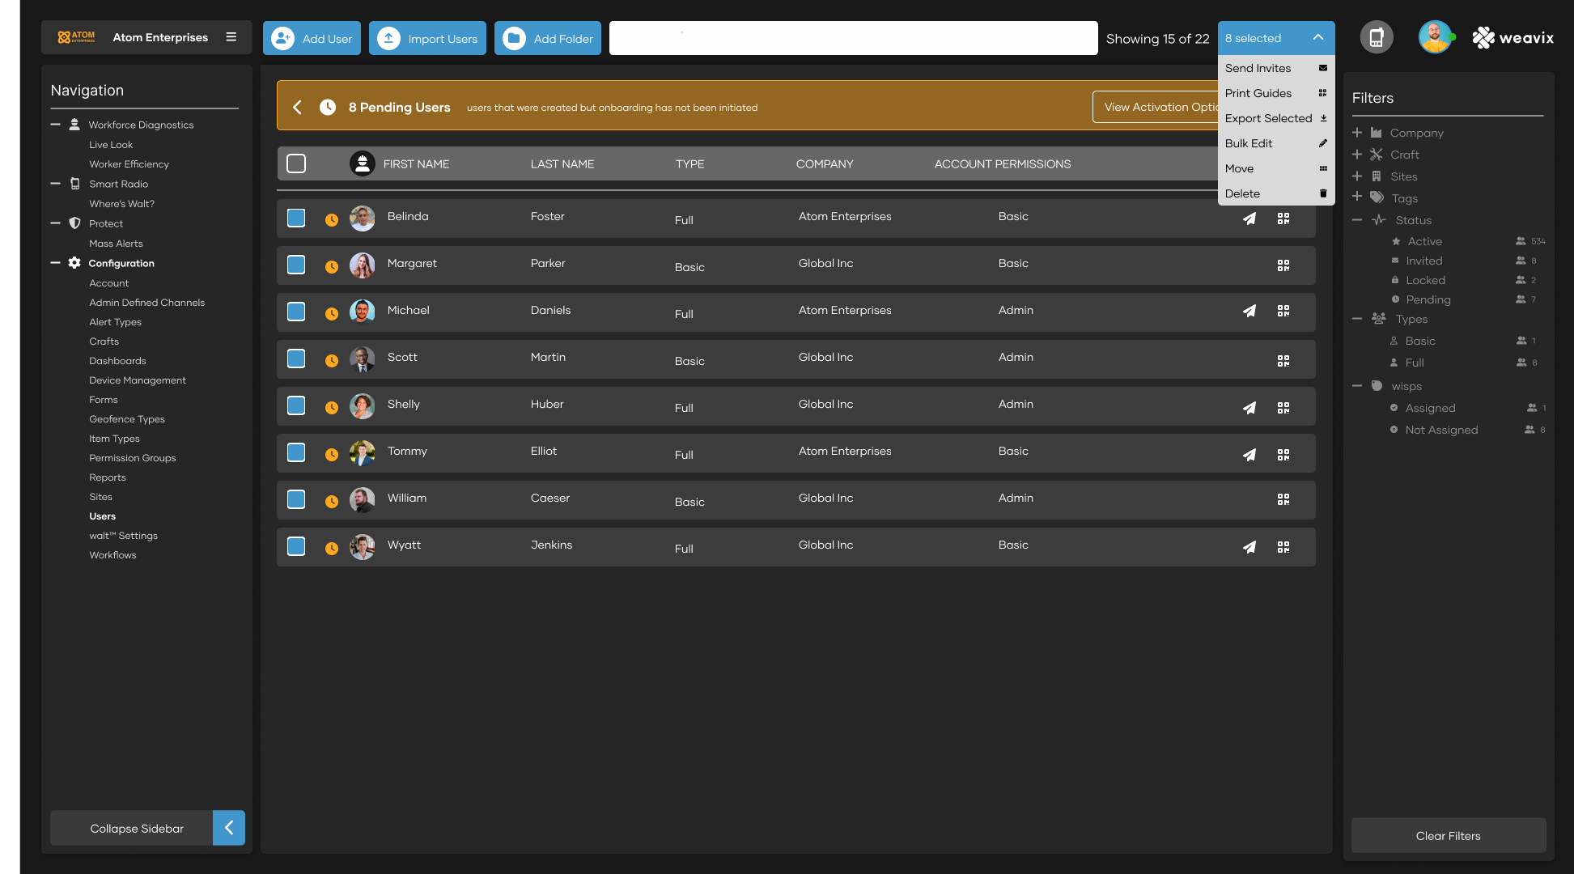The height and width of the screenshot is (874, 1574).
Task: Send invite to Shelly Huber
Action: (x=1249, y=408)
